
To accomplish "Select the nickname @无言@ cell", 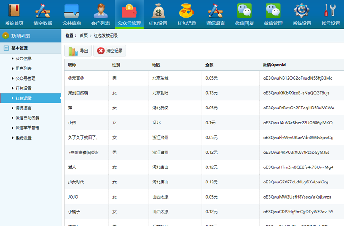I will tap(76, 78).
